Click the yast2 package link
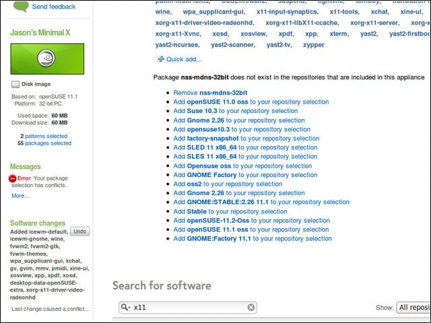Screen dimensions: 431x323 click(x=369, y=34)
